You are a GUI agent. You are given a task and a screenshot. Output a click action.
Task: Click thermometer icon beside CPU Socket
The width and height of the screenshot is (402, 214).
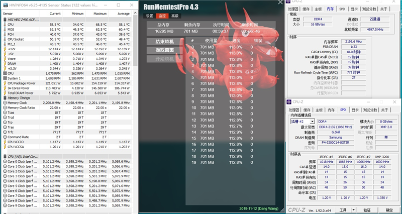tap(5, 39)
